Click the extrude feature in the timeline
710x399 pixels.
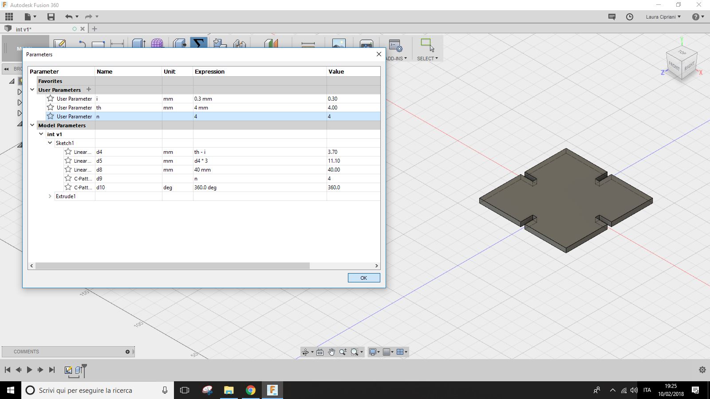coord(79,370)
